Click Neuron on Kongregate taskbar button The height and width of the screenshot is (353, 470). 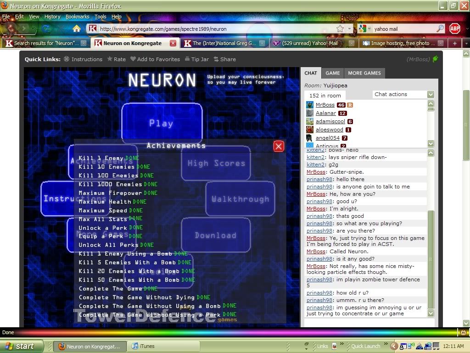point(90,346)
